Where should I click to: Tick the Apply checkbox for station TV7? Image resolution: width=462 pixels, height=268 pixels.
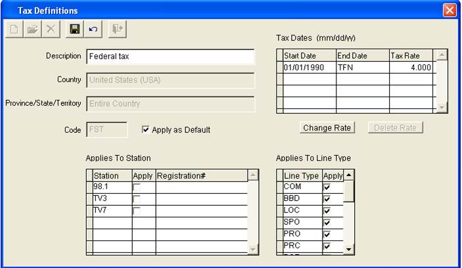pos(137,211)
